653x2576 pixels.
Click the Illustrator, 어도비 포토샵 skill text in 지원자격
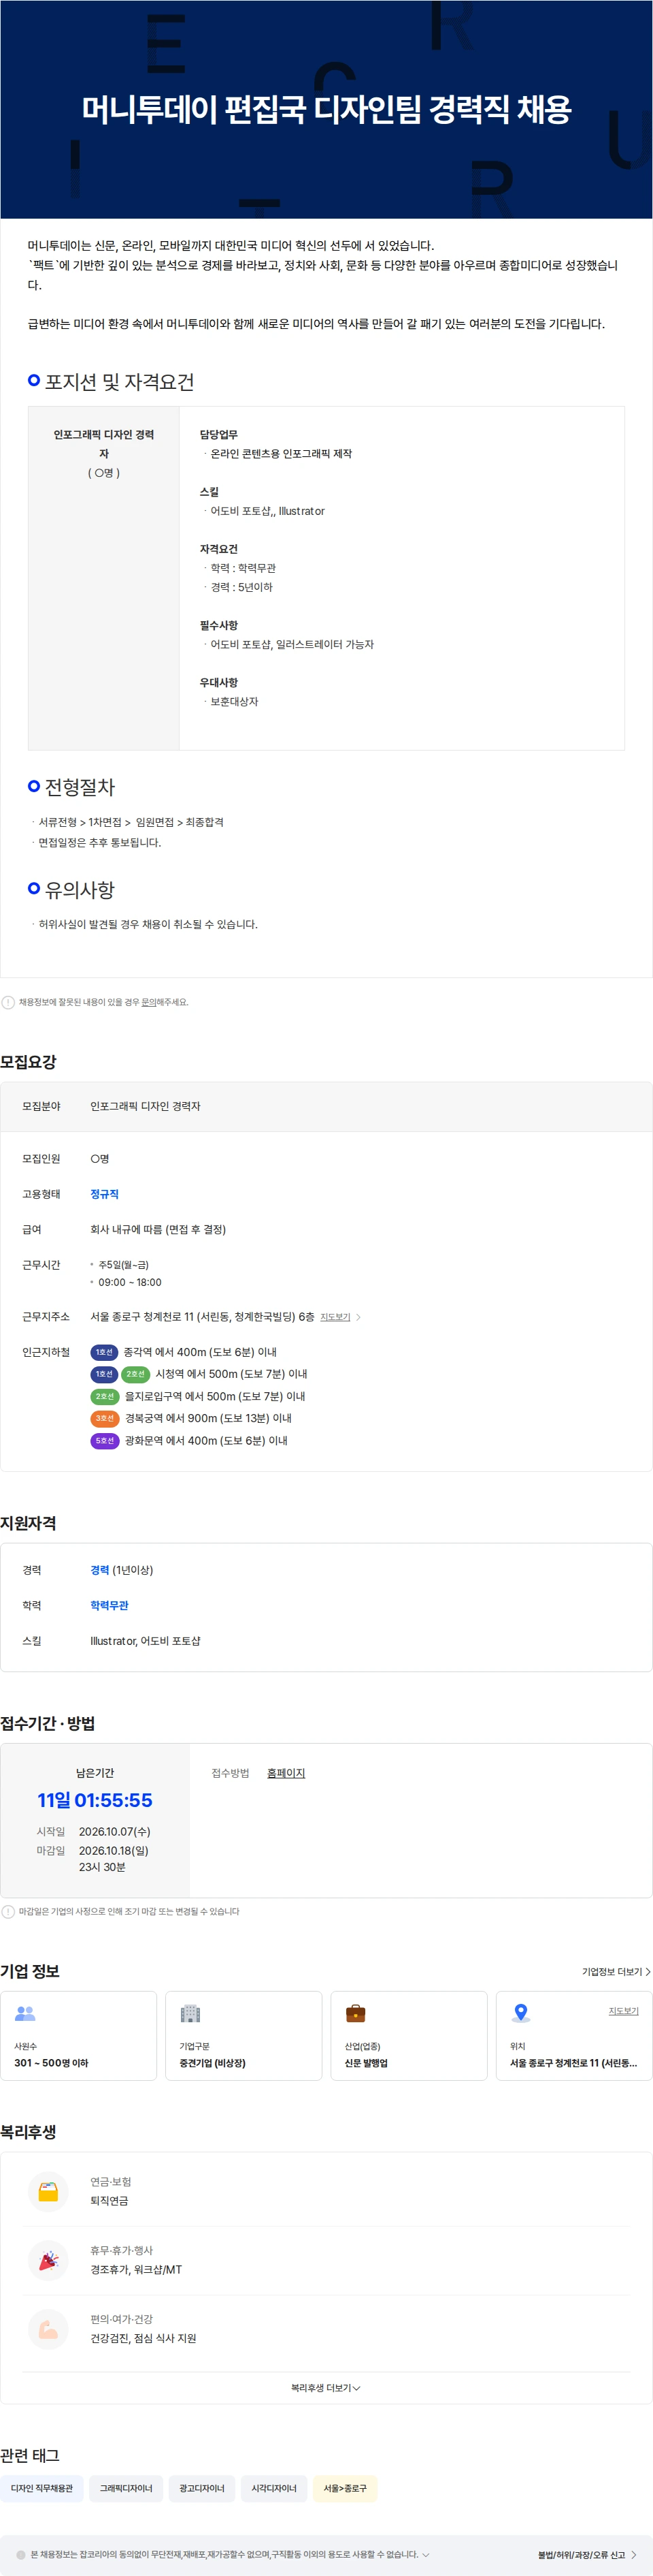pos(145,1641)
